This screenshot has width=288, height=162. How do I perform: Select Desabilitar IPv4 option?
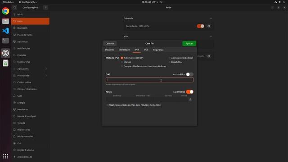click(170, 62)
